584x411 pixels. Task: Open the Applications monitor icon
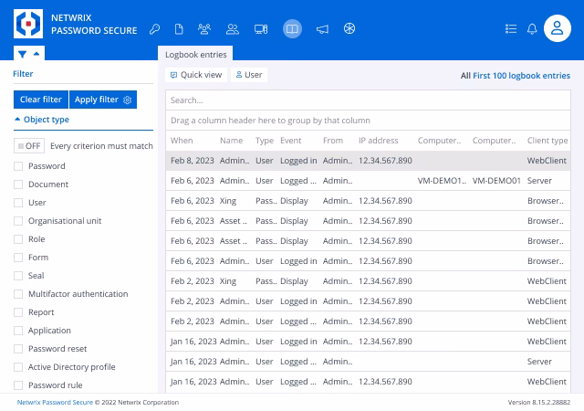261,29
